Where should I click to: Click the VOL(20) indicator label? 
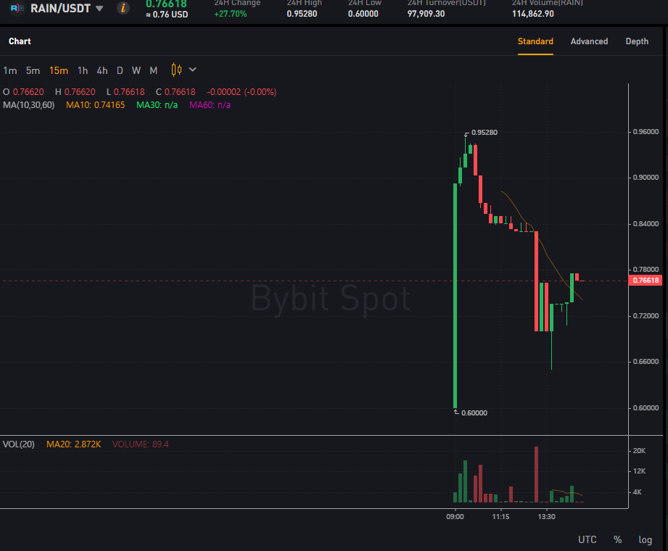point(18,444)
